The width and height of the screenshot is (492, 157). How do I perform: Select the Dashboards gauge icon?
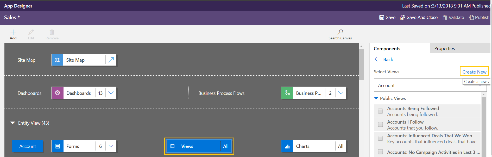[x=58, y=93]
